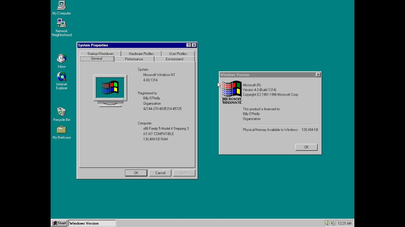Click the tray icon left of the clock
The width and height of the screenshot is (405, 227).
click(x=333, y=223)
